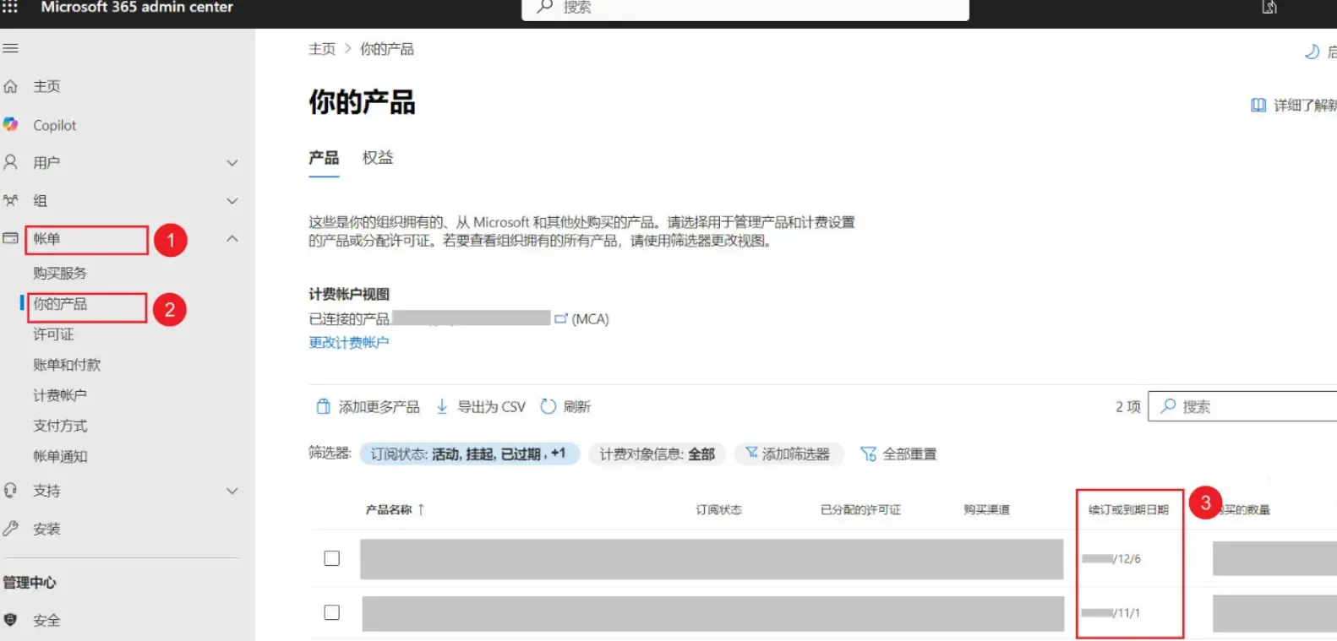Screen dimensions: 1337x641
Task: Click the 更改计费帐户 link
Action: click(348, 342)
